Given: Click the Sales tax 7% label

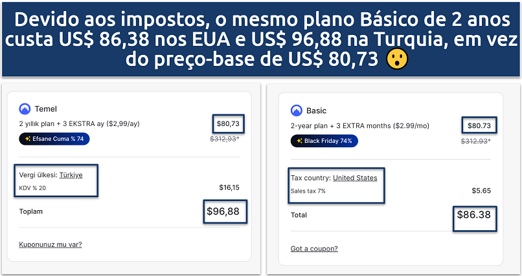Looking at the screenshot, I should coord(310,191).
